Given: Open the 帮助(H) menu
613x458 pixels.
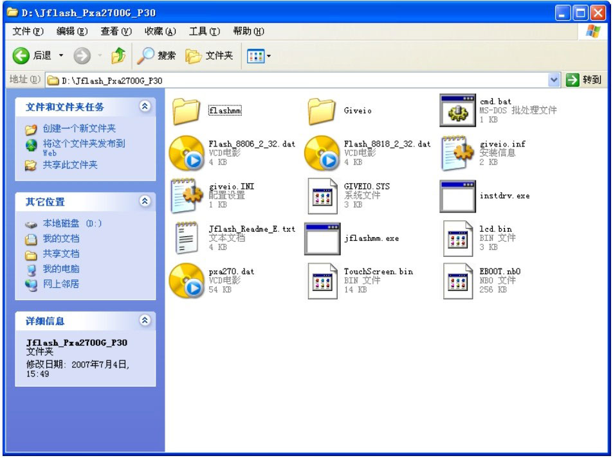Looking at the screenshot, I should [x=249, y=31].
